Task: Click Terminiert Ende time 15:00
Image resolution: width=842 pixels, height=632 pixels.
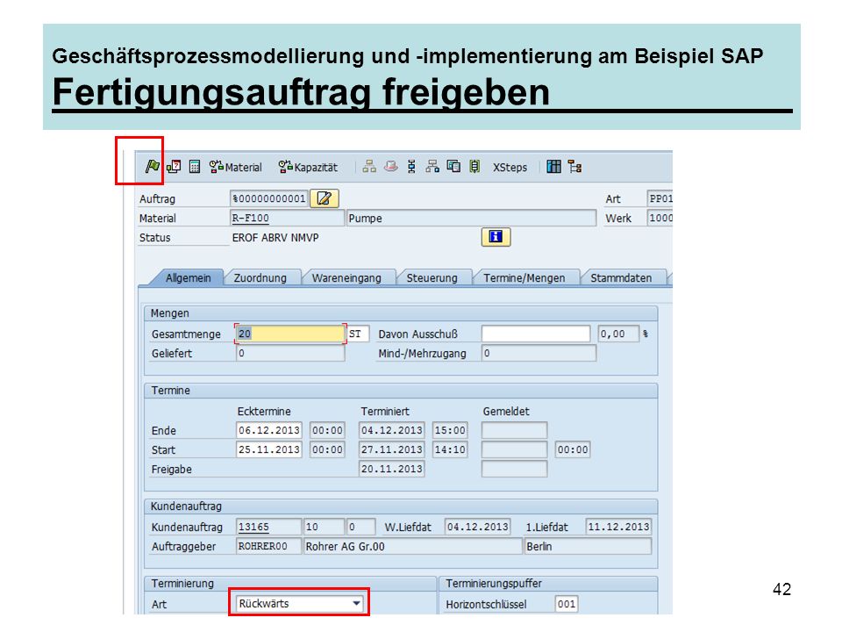Action: (450, 430)
